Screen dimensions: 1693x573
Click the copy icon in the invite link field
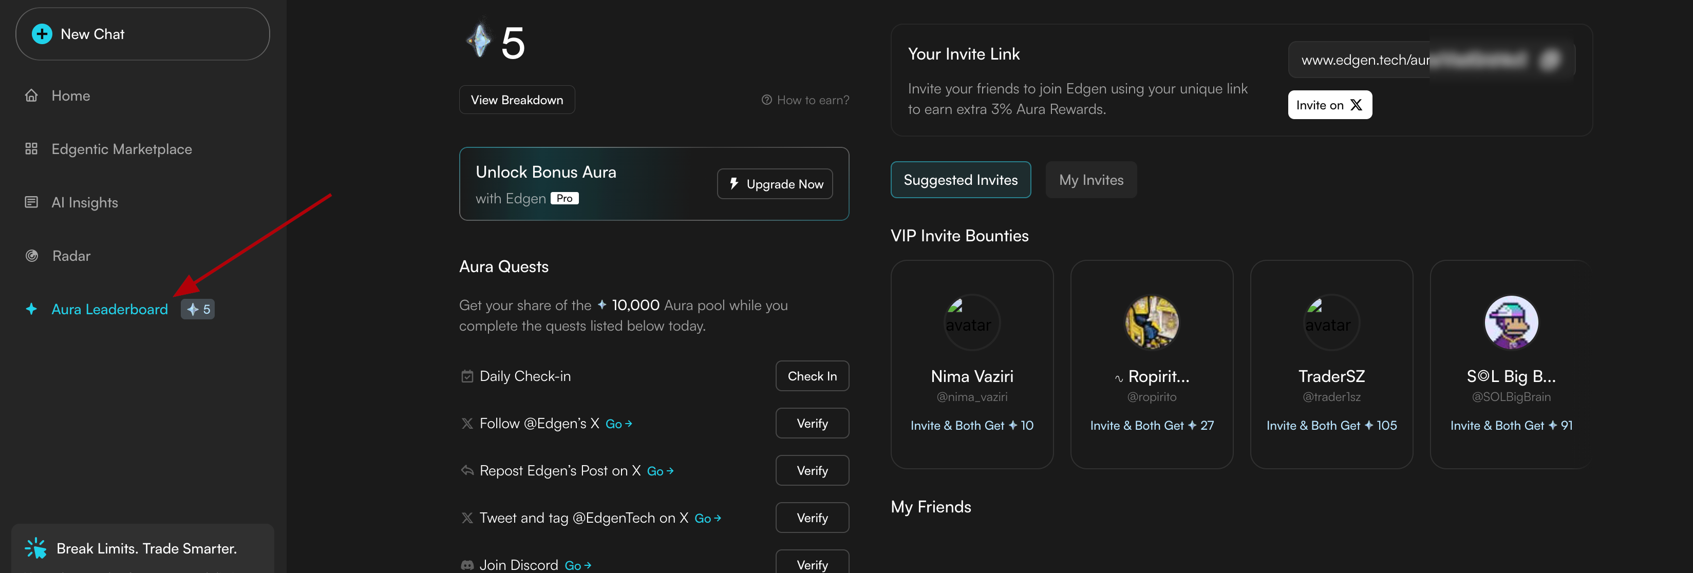coord(1550,60)
